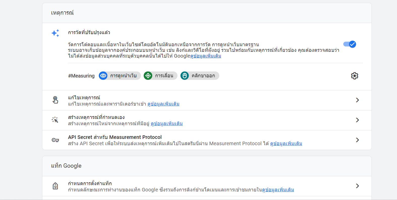Click the teal outbound clicks mouse icon
The image size is (397, 200).
pos(185,76)
